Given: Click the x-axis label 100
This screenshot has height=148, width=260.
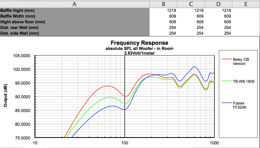Looking at the screenshot, I should coord(125,143).
